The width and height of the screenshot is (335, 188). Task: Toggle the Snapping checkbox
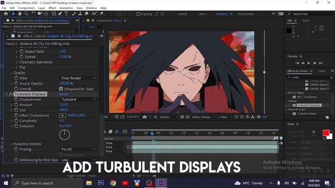click(x=138, y=14)
